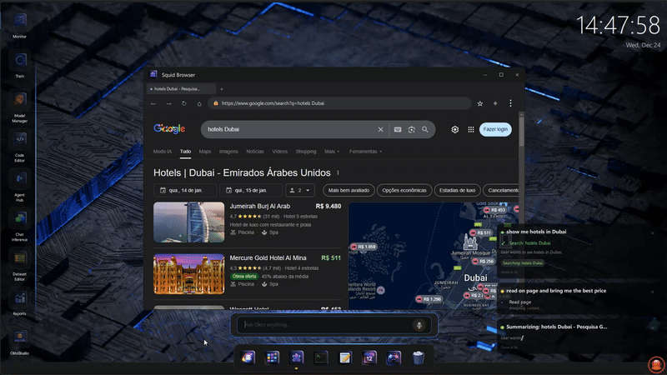The width and height of the screenshot is (667, 375).
Task: Click the 'Ask Okto anything' input field
Action: (x=325, y=325)
